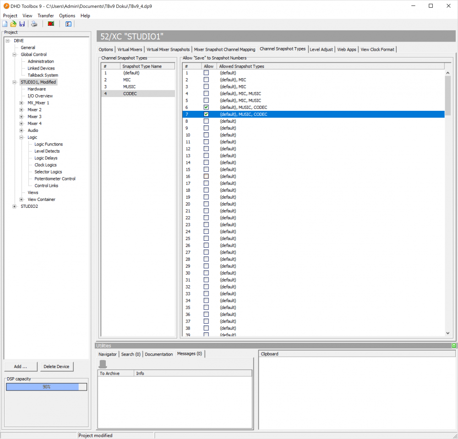Click the DSP capacity progress bar
Screen dimensions: 458x439
pos(46,386)
